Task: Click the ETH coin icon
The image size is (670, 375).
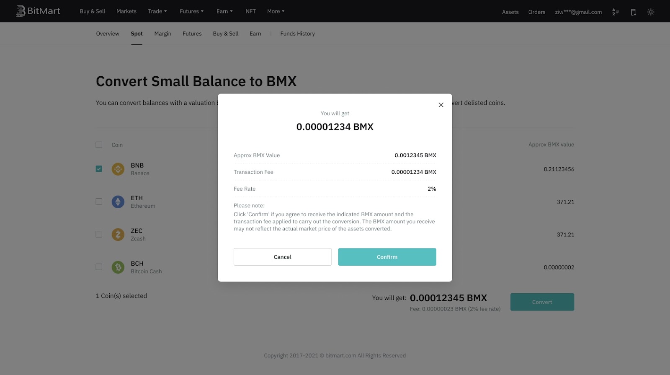Action: coord(118,202)
